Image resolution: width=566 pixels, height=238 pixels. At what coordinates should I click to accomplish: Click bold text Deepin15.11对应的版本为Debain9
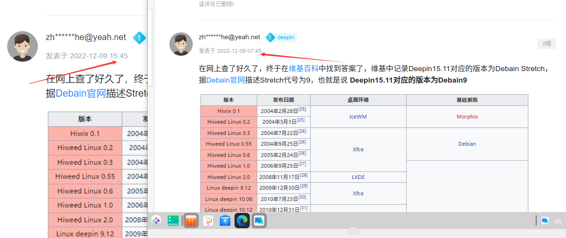coord(409,80)
